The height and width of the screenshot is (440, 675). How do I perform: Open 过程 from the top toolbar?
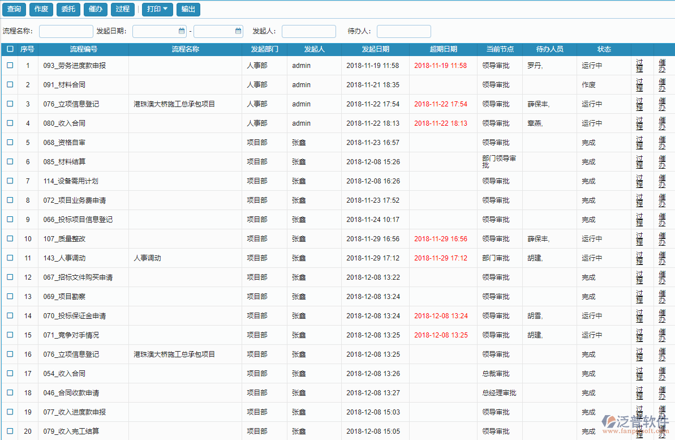click(x=123, y=9)
